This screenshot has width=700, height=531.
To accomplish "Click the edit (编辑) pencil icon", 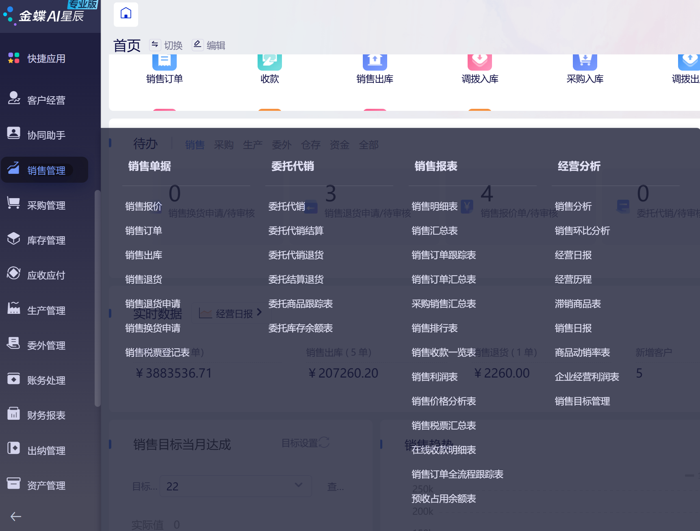I will point(197,45).
